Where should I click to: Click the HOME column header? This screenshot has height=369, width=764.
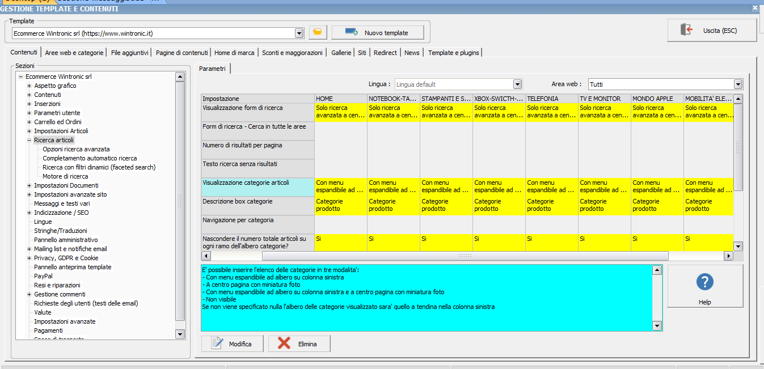(341, 99)
